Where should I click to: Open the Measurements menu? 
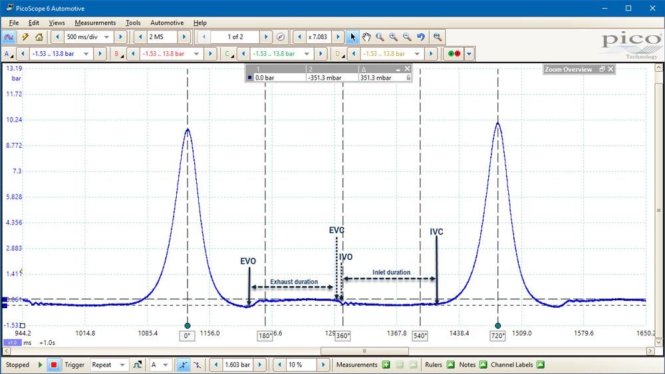[95, 23]
